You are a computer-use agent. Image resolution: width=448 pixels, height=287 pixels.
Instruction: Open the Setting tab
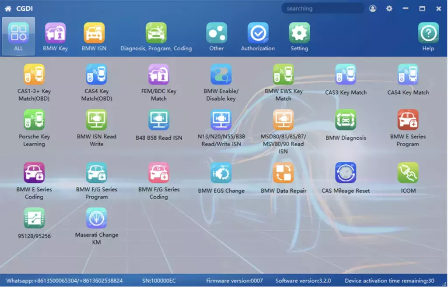(299, 37)
